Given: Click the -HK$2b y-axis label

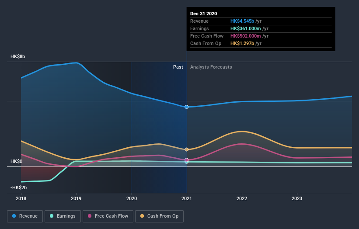Looking at the screenshot, I should pos(18,187).
